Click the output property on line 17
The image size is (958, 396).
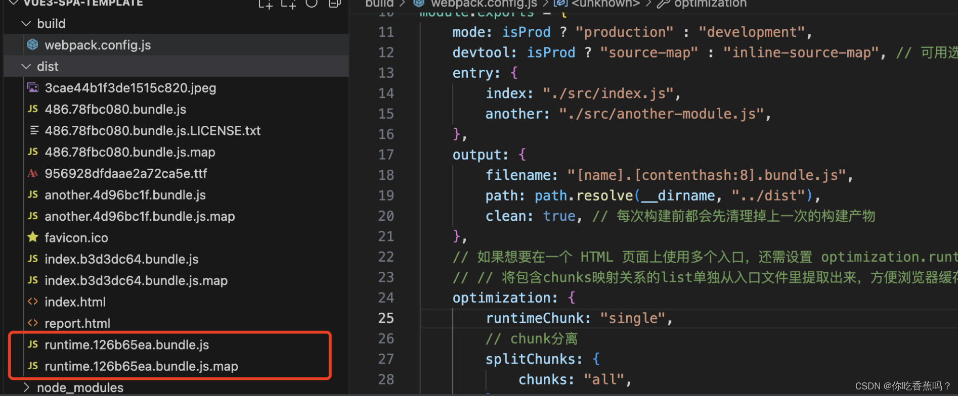point(476,155)
